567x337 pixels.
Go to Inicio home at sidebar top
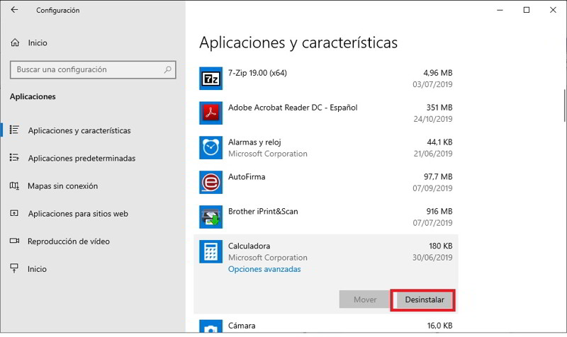(x=37, y=43)
